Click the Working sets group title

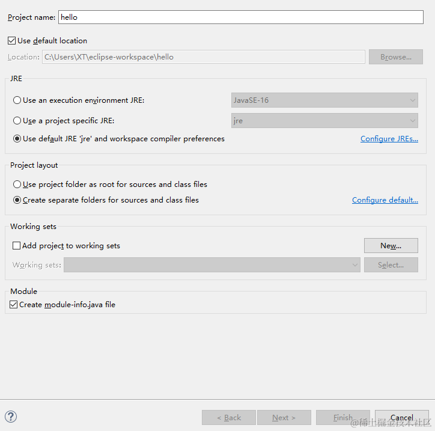[x=33, y=227]
